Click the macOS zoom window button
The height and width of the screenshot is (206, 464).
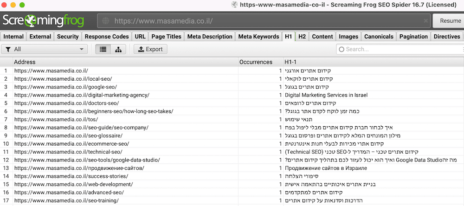point(22,5)
